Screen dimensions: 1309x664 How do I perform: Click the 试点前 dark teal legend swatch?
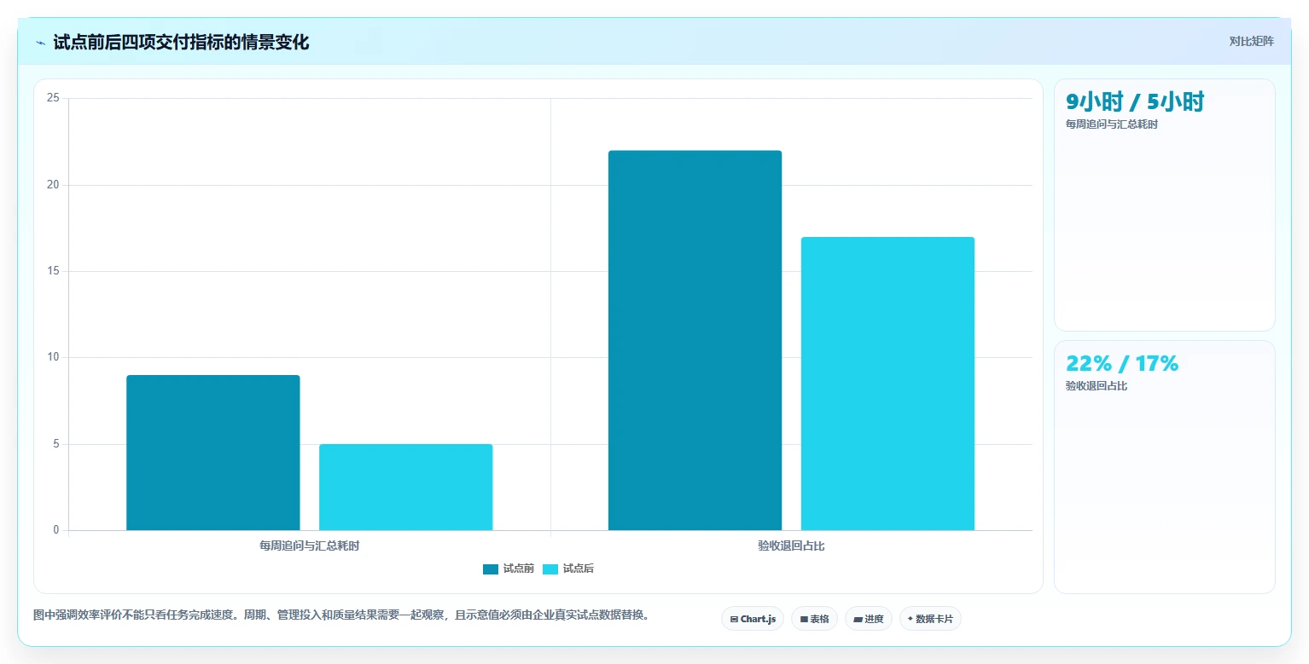(x=491, y=569)
